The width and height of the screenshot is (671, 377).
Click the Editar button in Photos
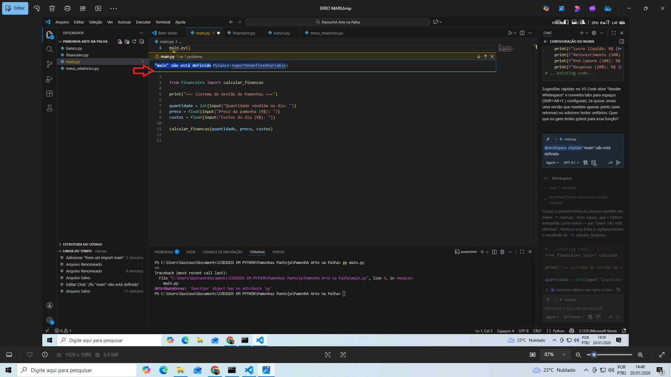coord(15,8)
